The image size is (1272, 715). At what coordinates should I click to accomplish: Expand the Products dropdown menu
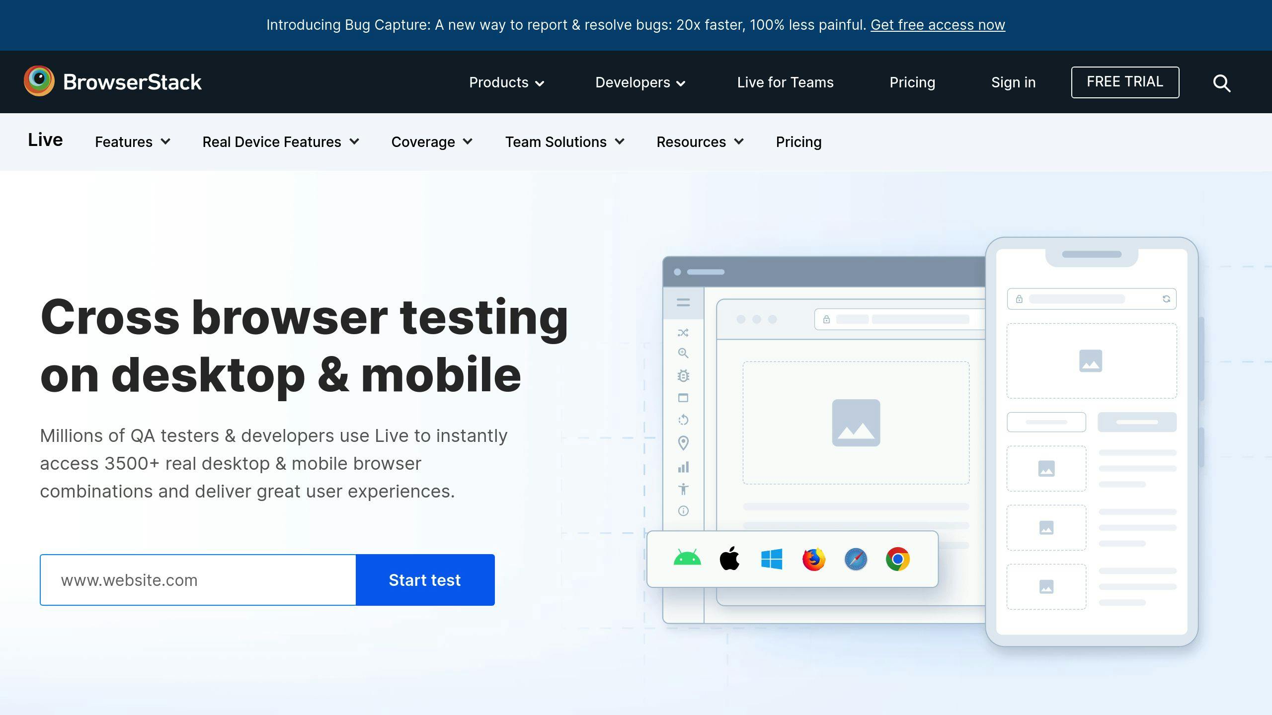pyautogui.click(x=507, y=82)
